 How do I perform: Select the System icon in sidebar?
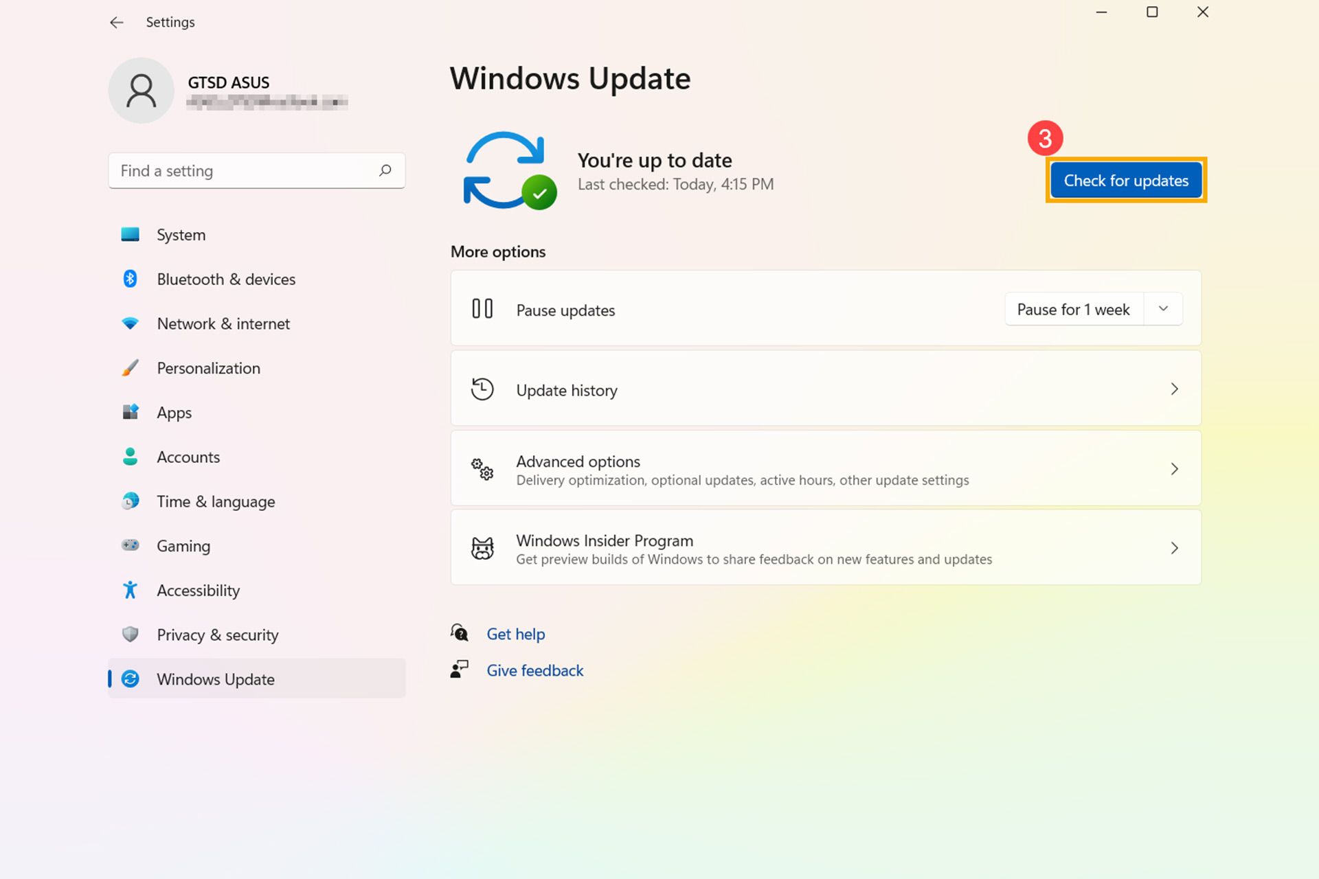point(131,234)
